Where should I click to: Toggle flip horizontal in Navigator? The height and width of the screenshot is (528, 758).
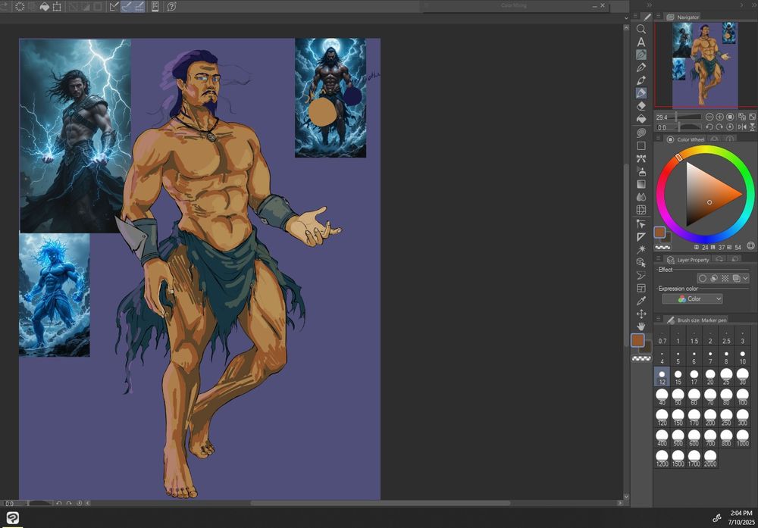[741, 127]
